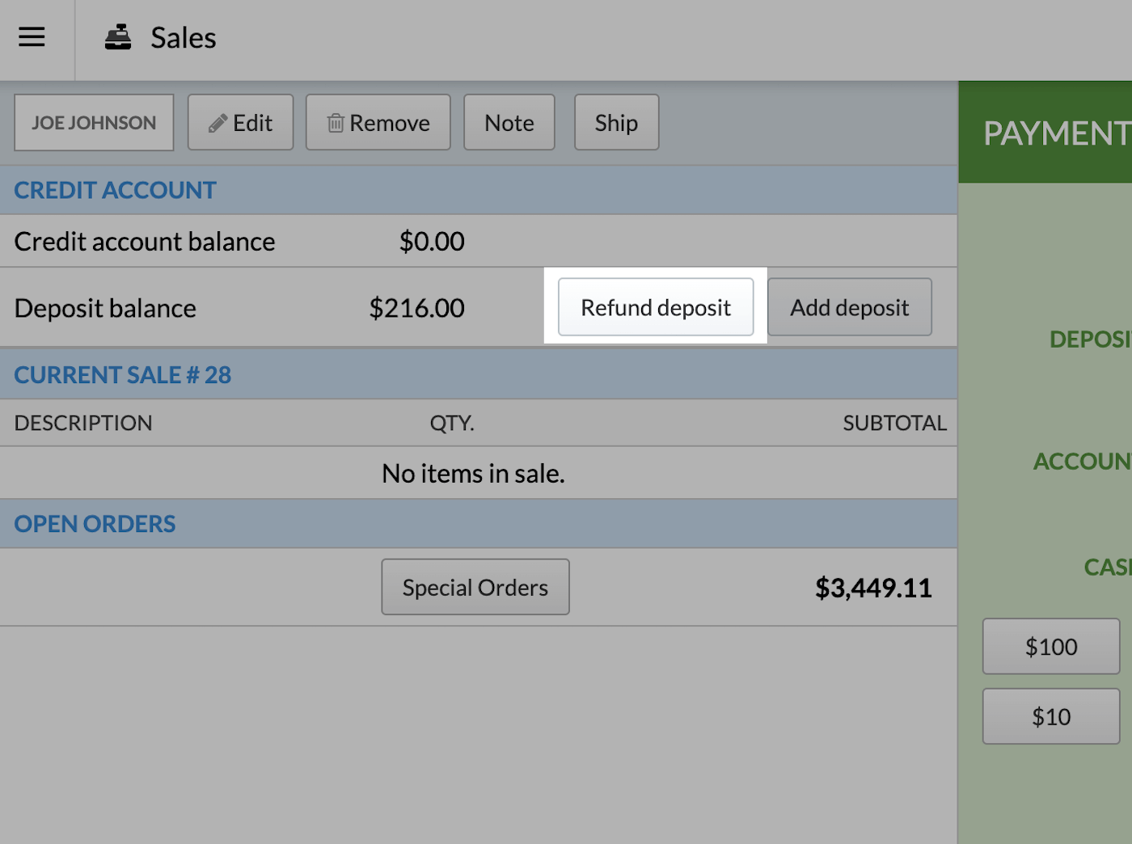
Task: Click the $3,449.11 open orders total
Action: (x=872, y=588)
